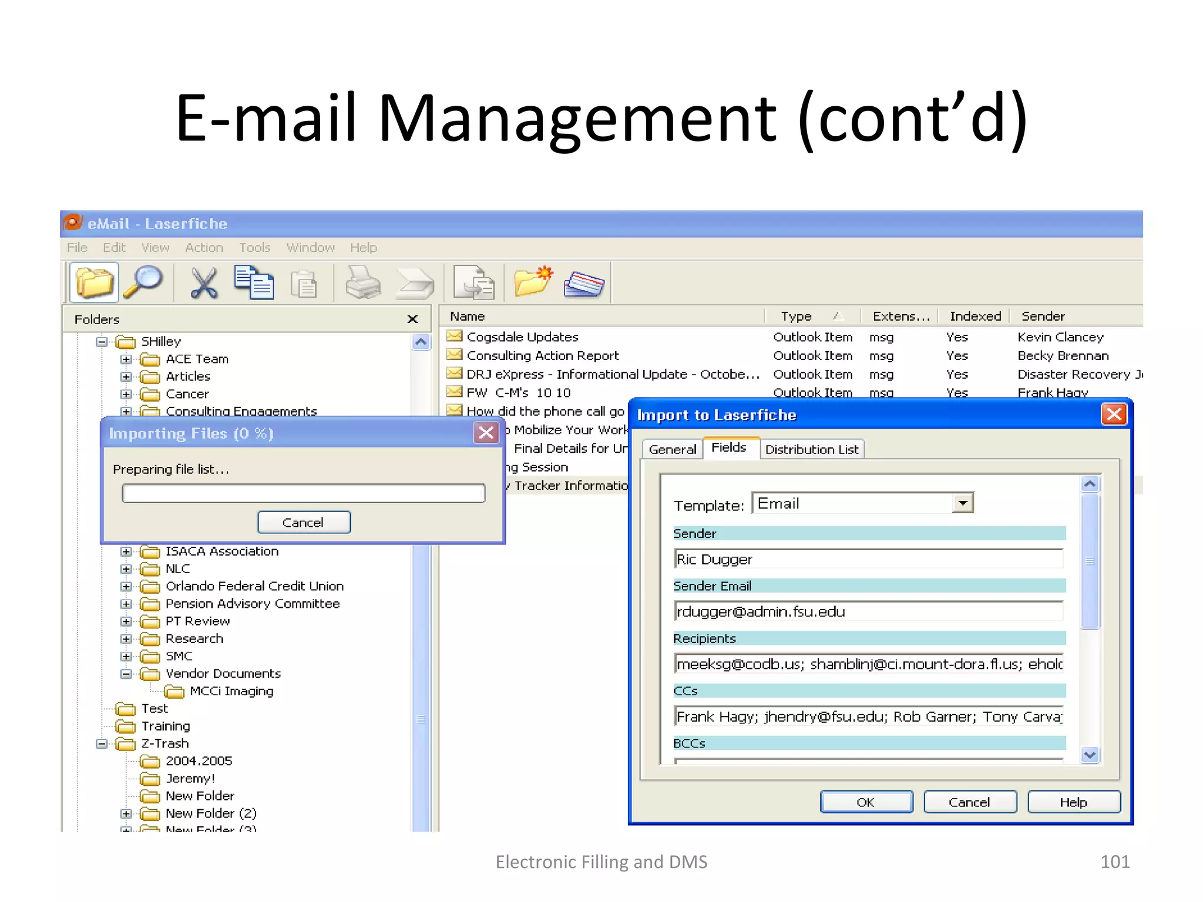
Task: Click Cancel in Import to Laserfiche dialog
Action: pyautogui.click(x=970, y=802)
